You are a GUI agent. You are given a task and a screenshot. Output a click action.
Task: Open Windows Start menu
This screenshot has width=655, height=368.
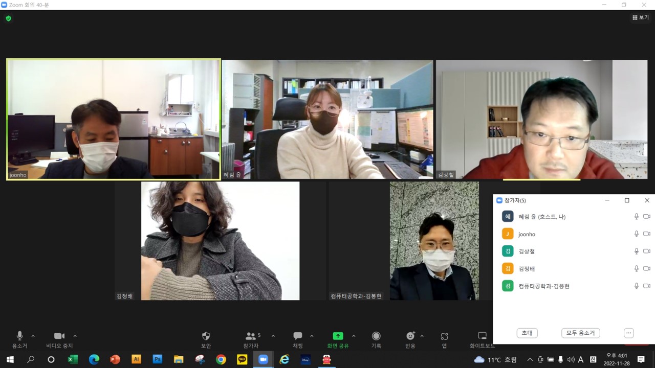[x=10, y=359]
